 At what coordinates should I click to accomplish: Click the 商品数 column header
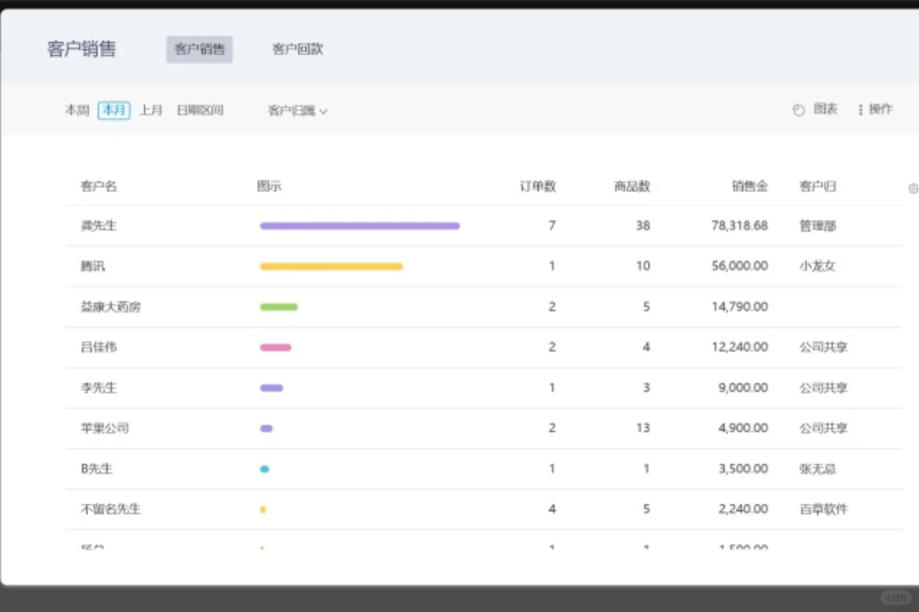(x=632, y=187)
